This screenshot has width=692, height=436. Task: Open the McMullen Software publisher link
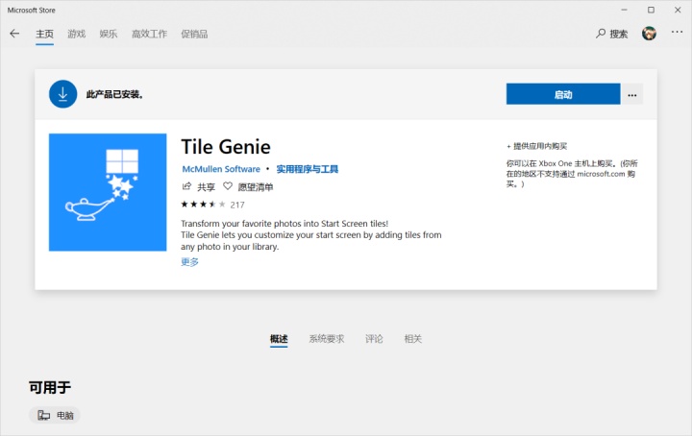[x=221, y=169]
